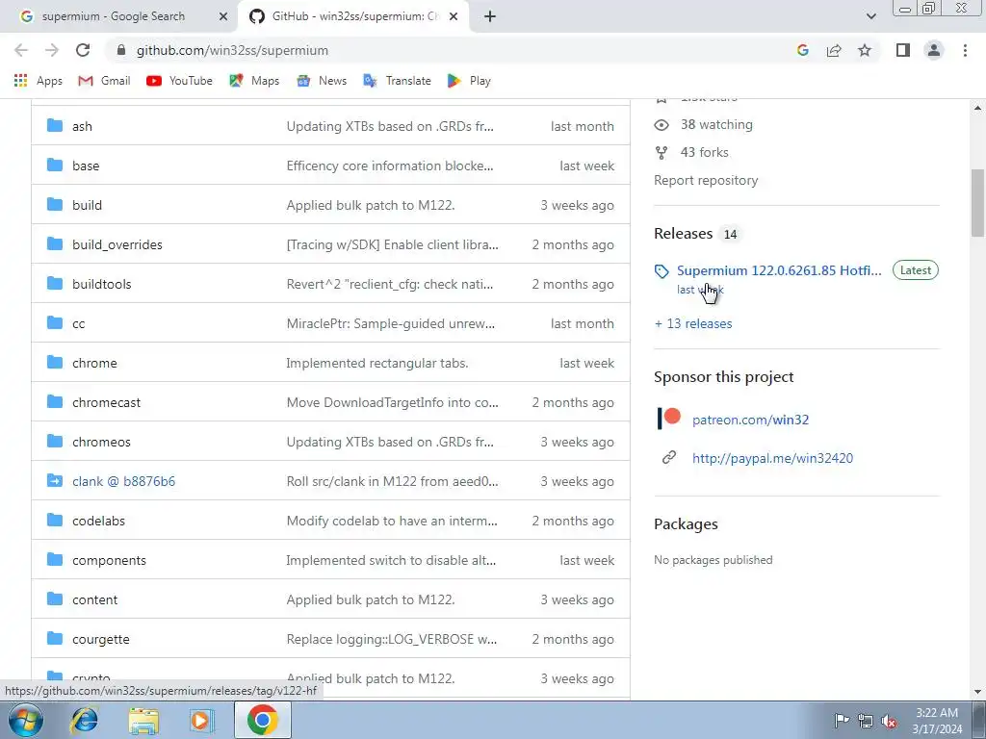Viewport: 986px width, 739px height.
Task: Open the courgette folder
Action: tap(100, 640)
